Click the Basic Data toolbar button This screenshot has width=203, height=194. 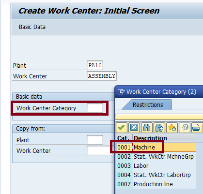(32, 27)
